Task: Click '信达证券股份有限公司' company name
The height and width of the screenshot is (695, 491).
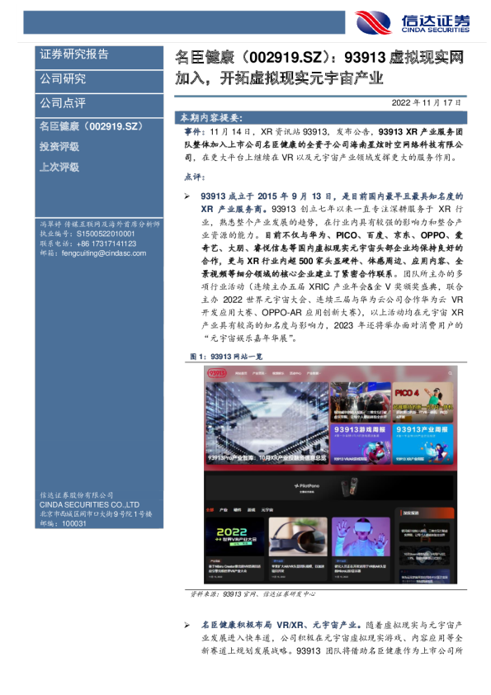Action: click(x=76, y=495)
